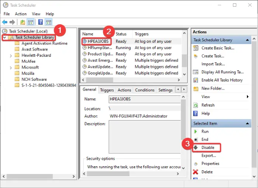This screenshot has width=258, height=188.
Task: Select the Product Upd... task row
Action: tap(132, 54)
